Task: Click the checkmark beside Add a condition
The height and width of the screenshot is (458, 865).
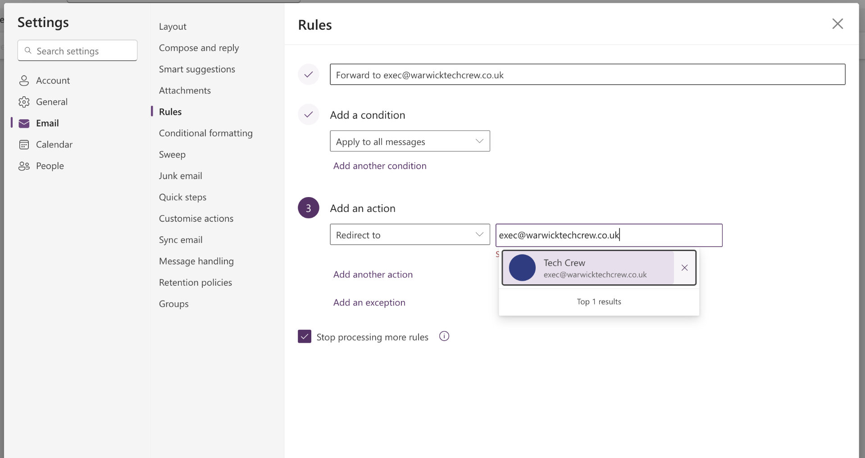Action: tap(308, 114)
